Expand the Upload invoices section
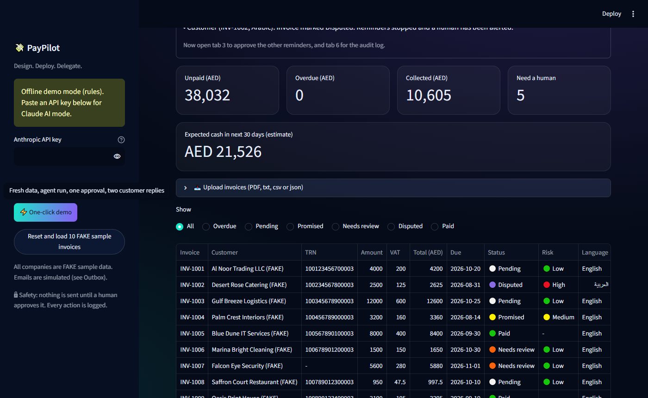The width and height of the screenshot is (648, 398). pyautogui.click(x=393, y=188)
